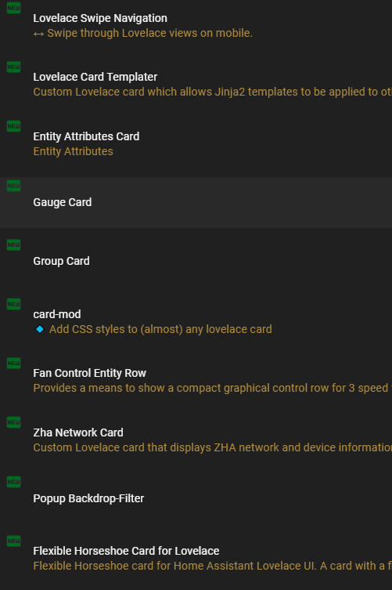Screen dimensions: 392x590
Task: Click NEW badge for Entity Attributes Card
Action: pyautogui.click(x=13, y=126)
